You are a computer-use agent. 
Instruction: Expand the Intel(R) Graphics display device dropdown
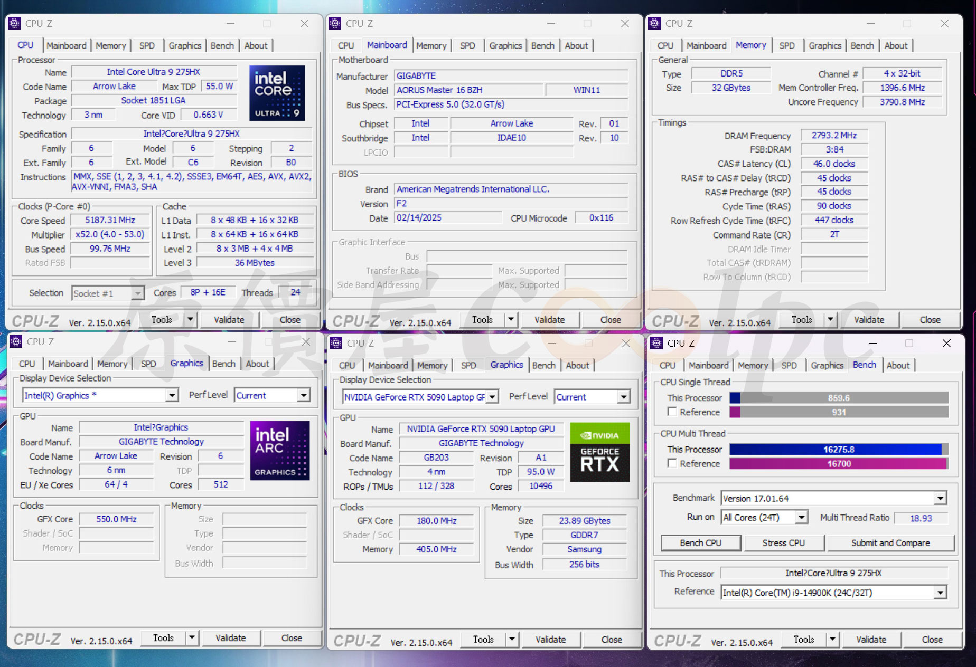click(172, 395)
